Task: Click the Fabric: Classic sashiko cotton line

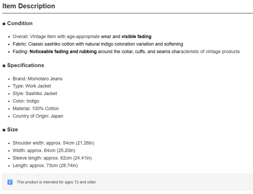Action: pyautogui.click(x=98, y=44)
